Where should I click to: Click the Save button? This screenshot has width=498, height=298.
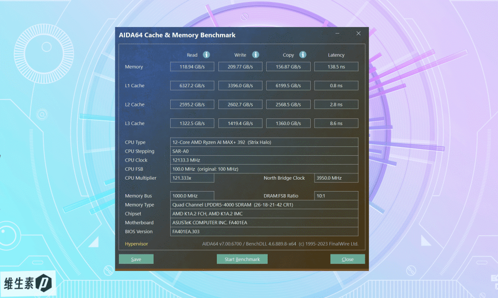[x=136, y=259]
